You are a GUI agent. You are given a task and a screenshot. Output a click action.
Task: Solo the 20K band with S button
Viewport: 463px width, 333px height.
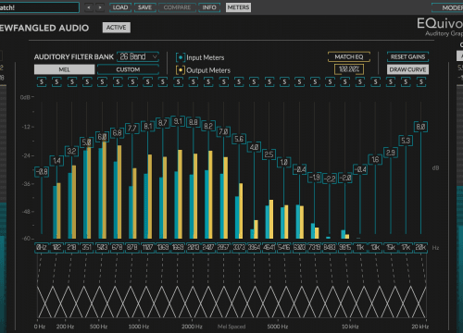coord(421,82)
